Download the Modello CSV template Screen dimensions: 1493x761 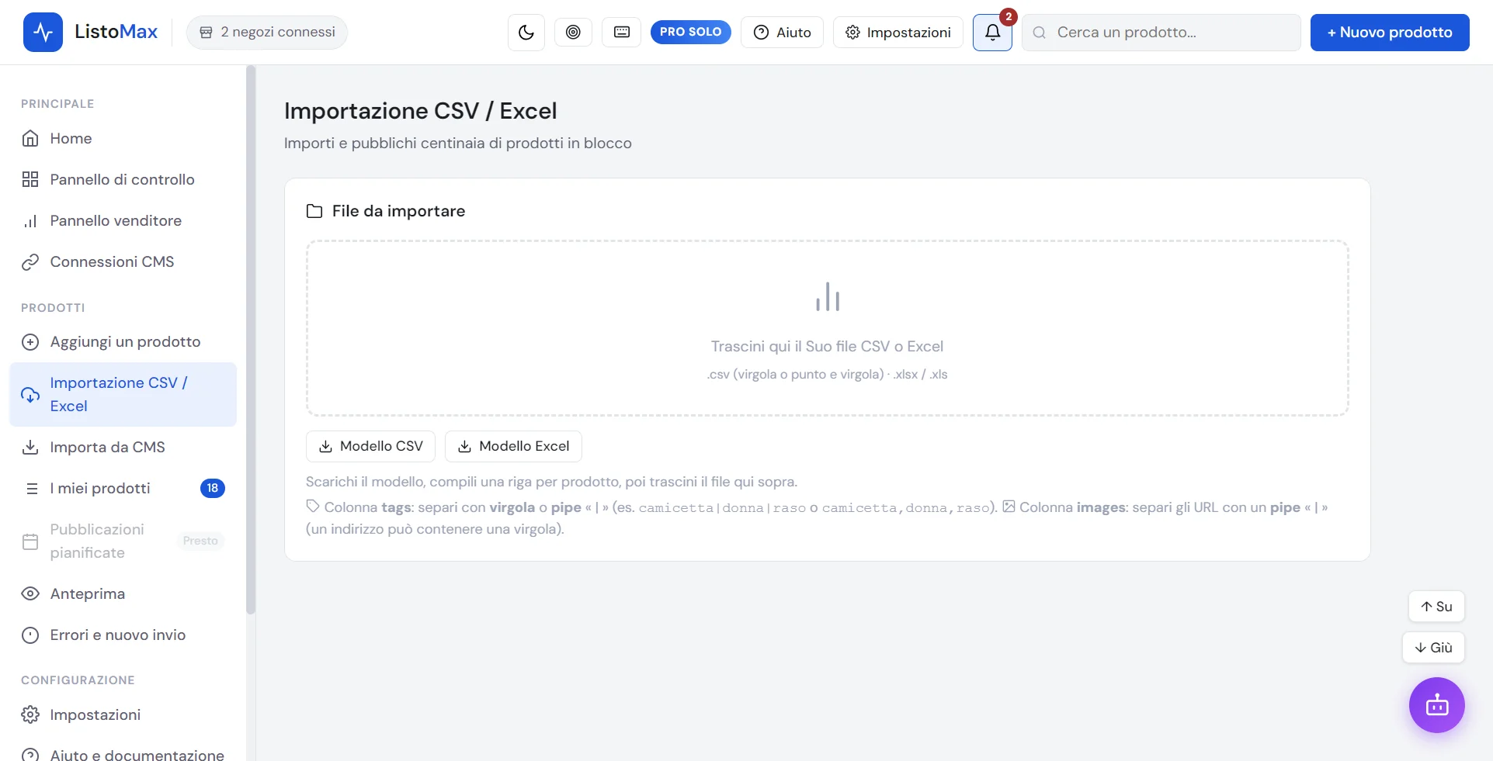[x=370, y=446]
